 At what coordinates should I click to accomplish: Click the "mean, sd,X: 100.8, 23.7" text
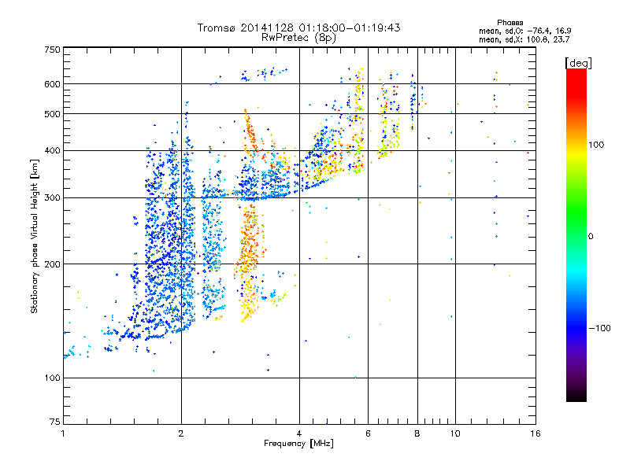point(524,39)
